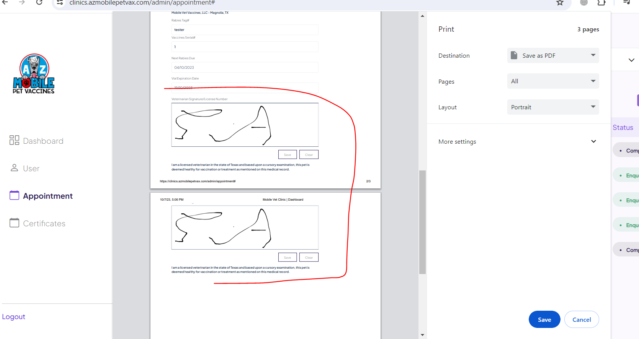Click the Dashboard grid icon in sidebar
This screenshot has width=639, height=339.
point(14,140)
